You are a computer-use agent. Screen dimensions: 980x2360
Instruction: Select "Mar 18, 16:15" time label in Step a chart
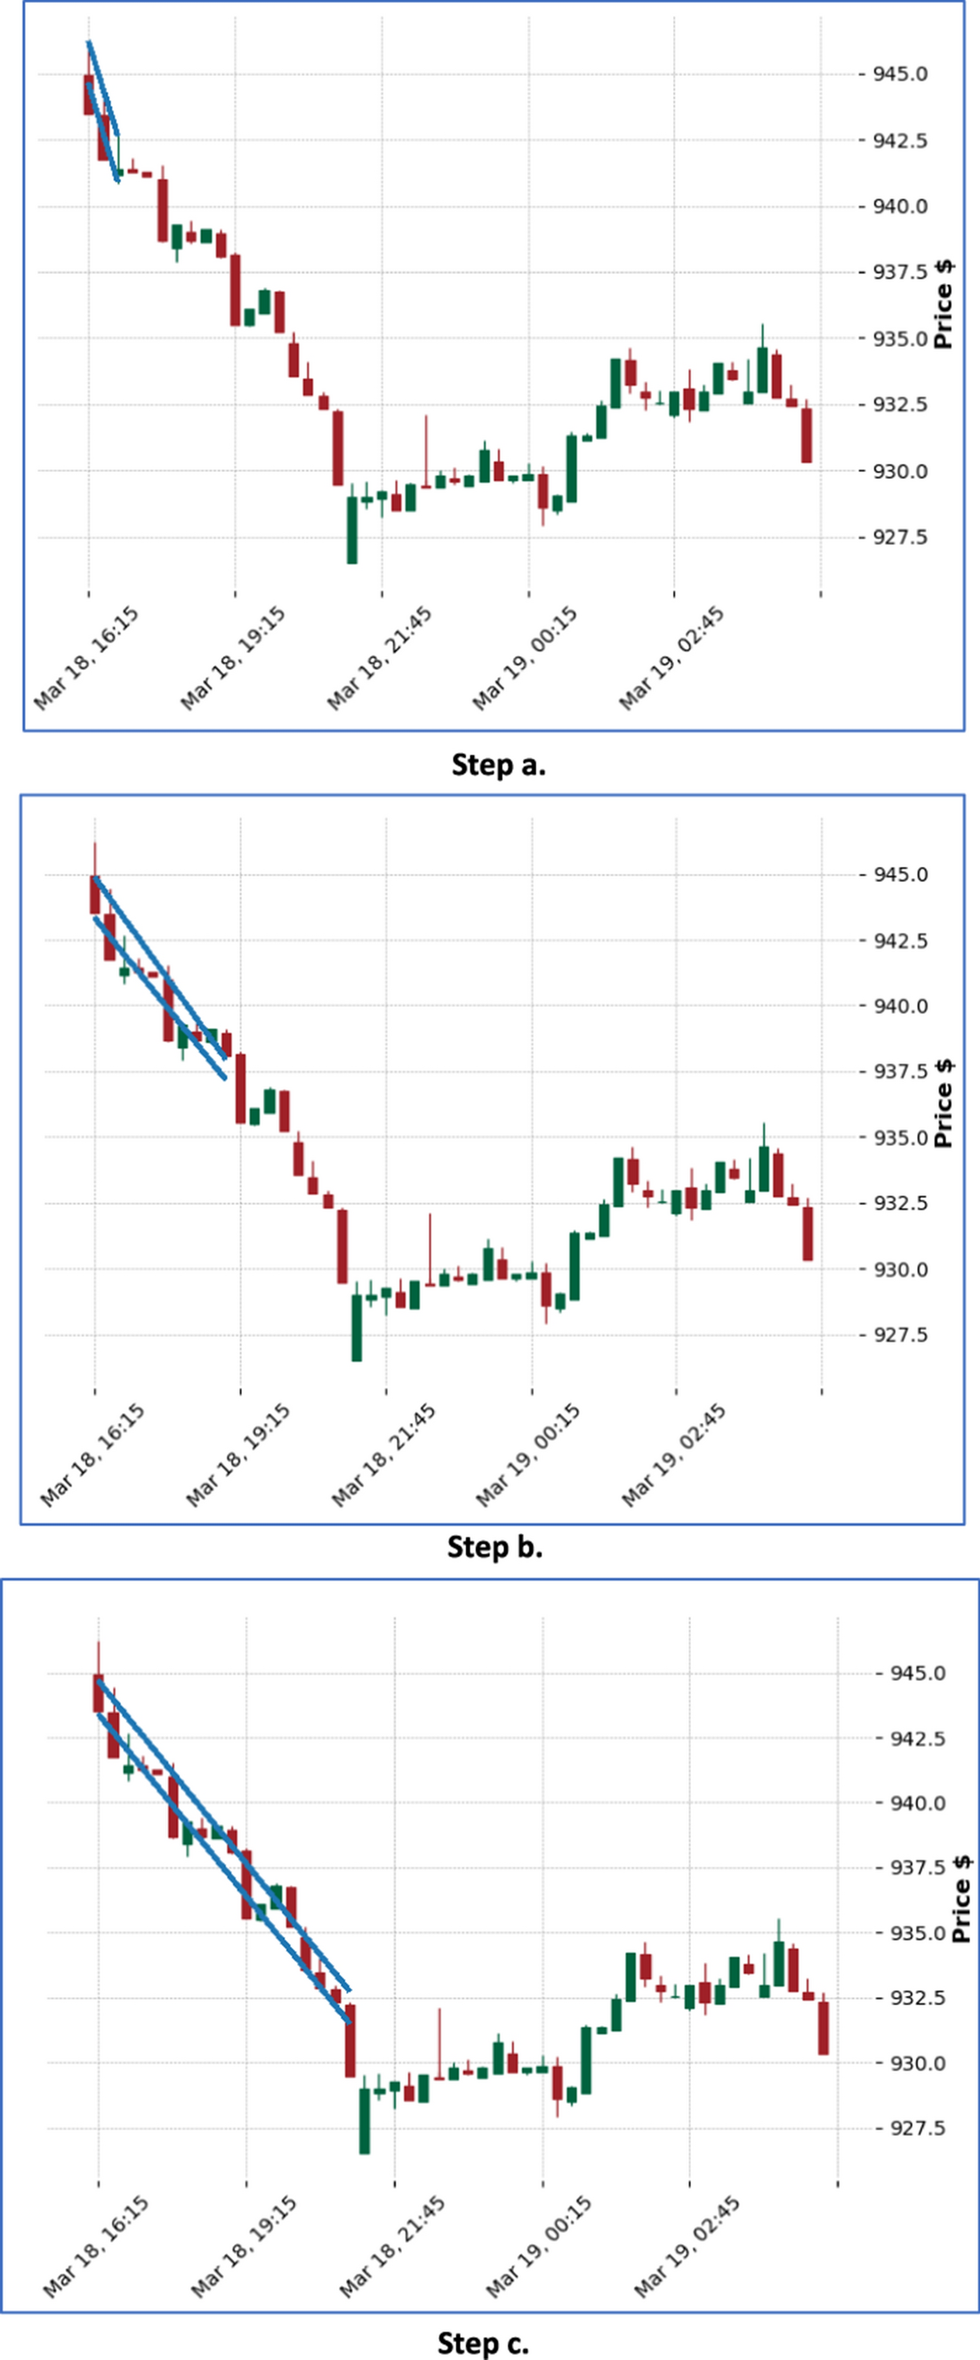point(87,657)
